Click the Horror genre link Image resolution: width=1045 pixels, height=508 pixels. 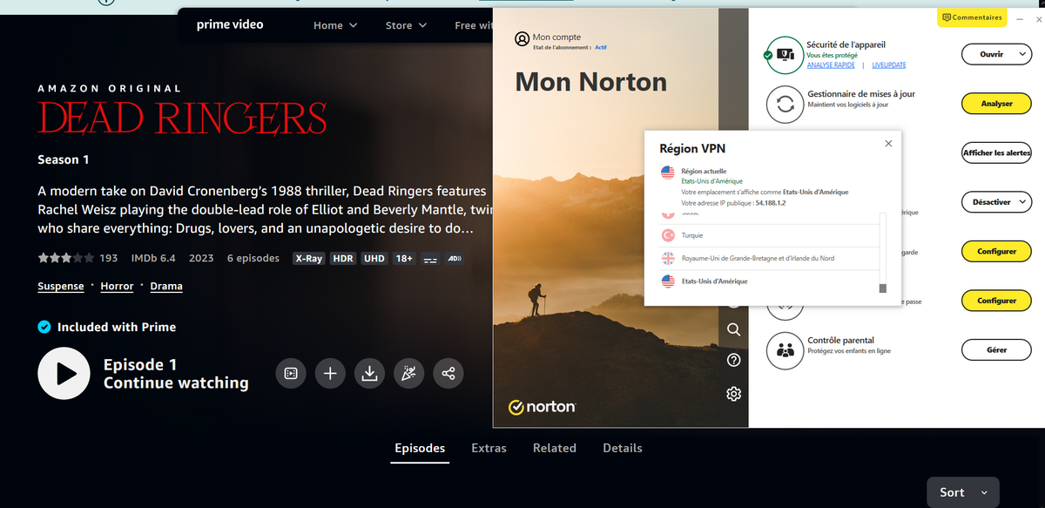coord(118,286)
